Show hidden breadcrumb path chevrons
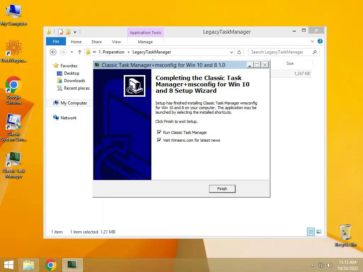This screenshot has height=272, width=363. (94, 52)
